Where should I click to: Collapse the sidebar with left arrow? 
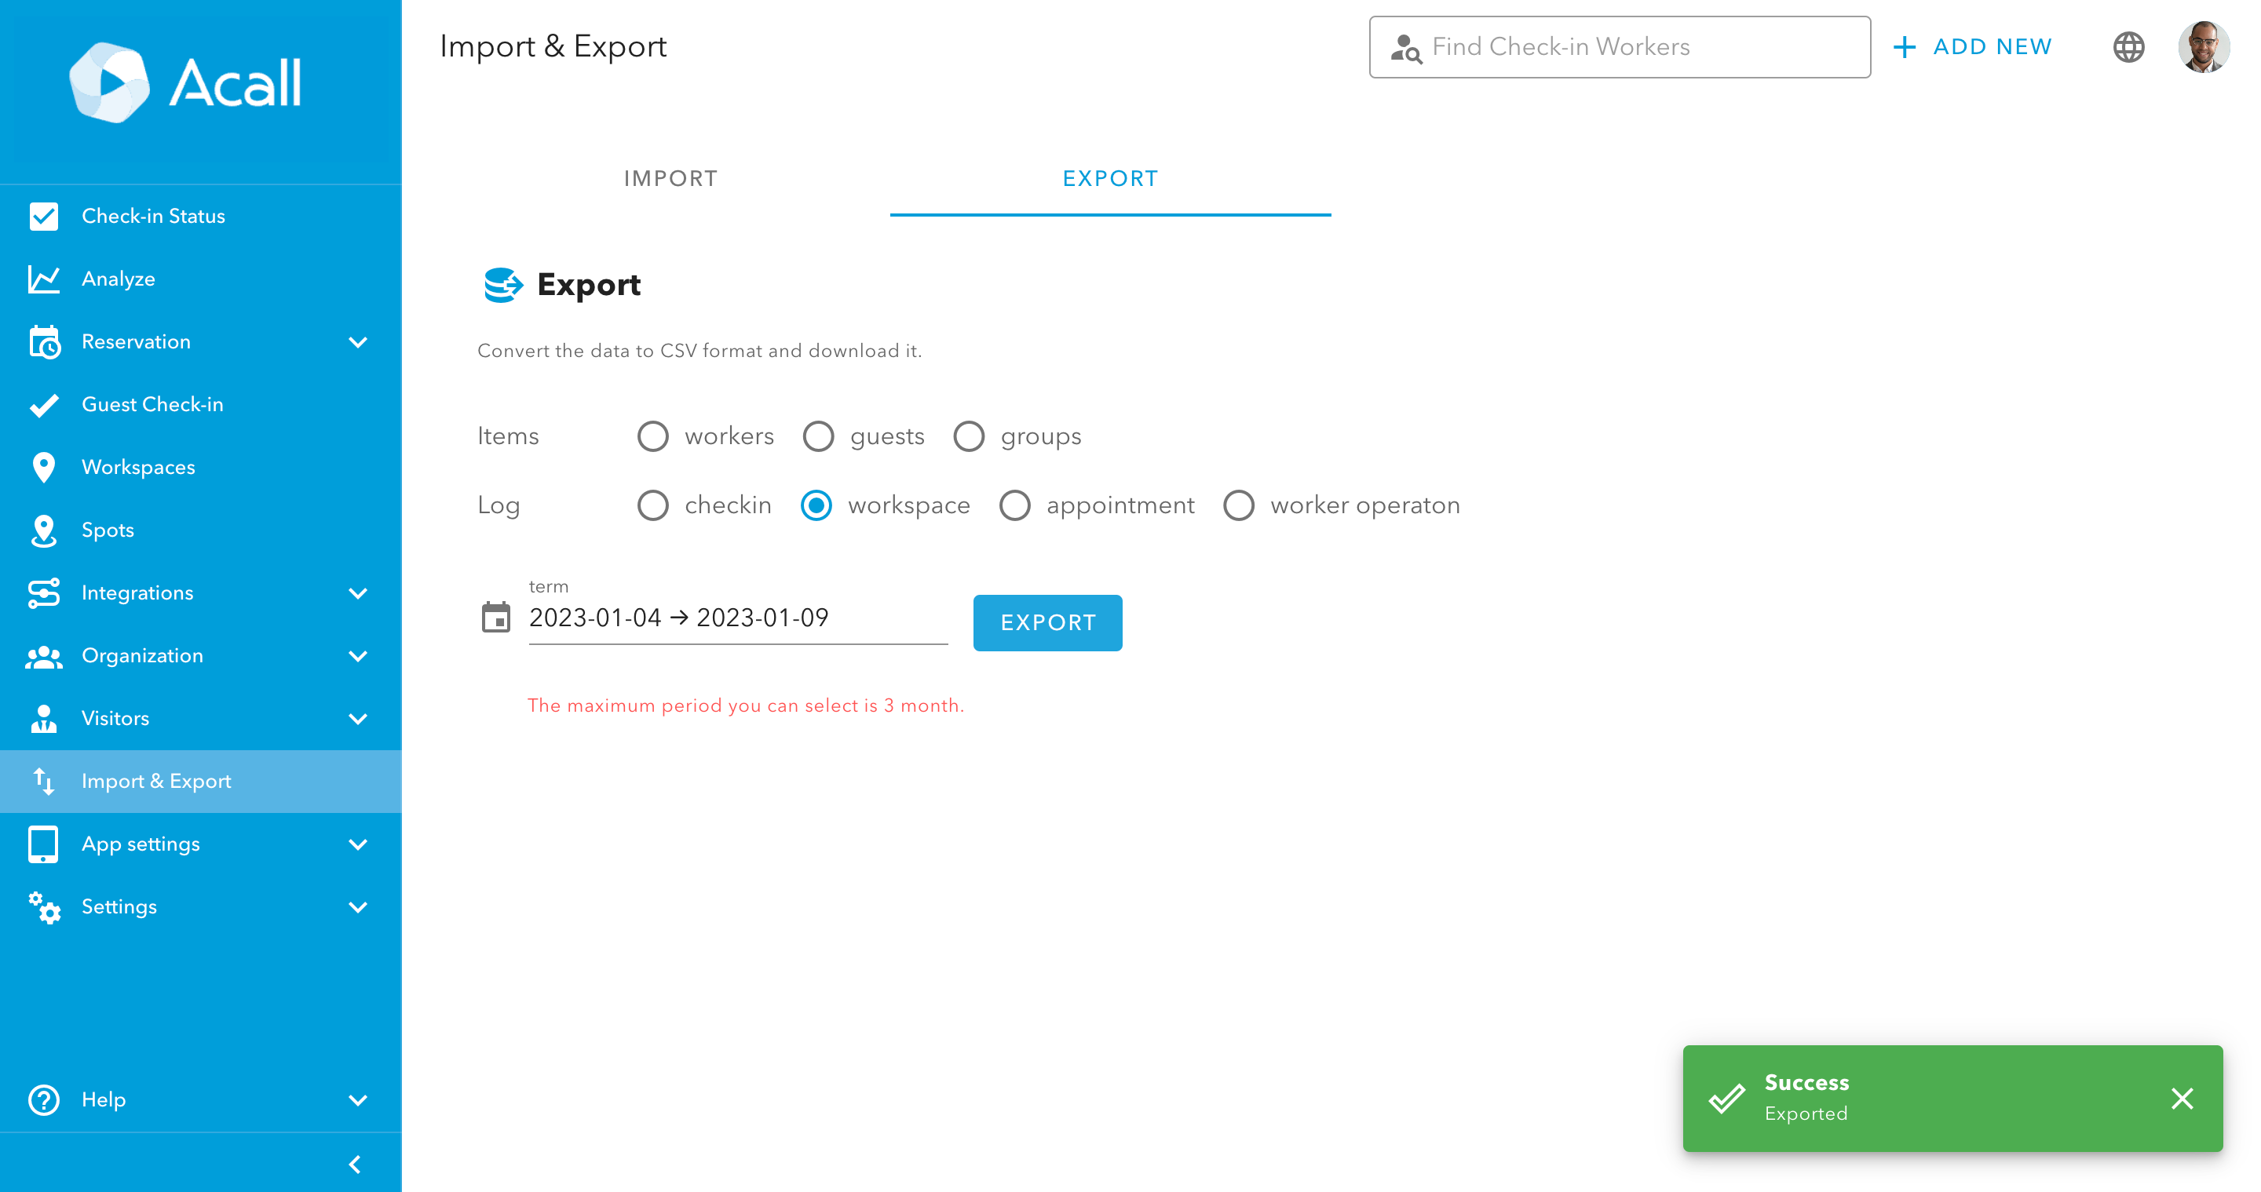[x=356, y=1164]
